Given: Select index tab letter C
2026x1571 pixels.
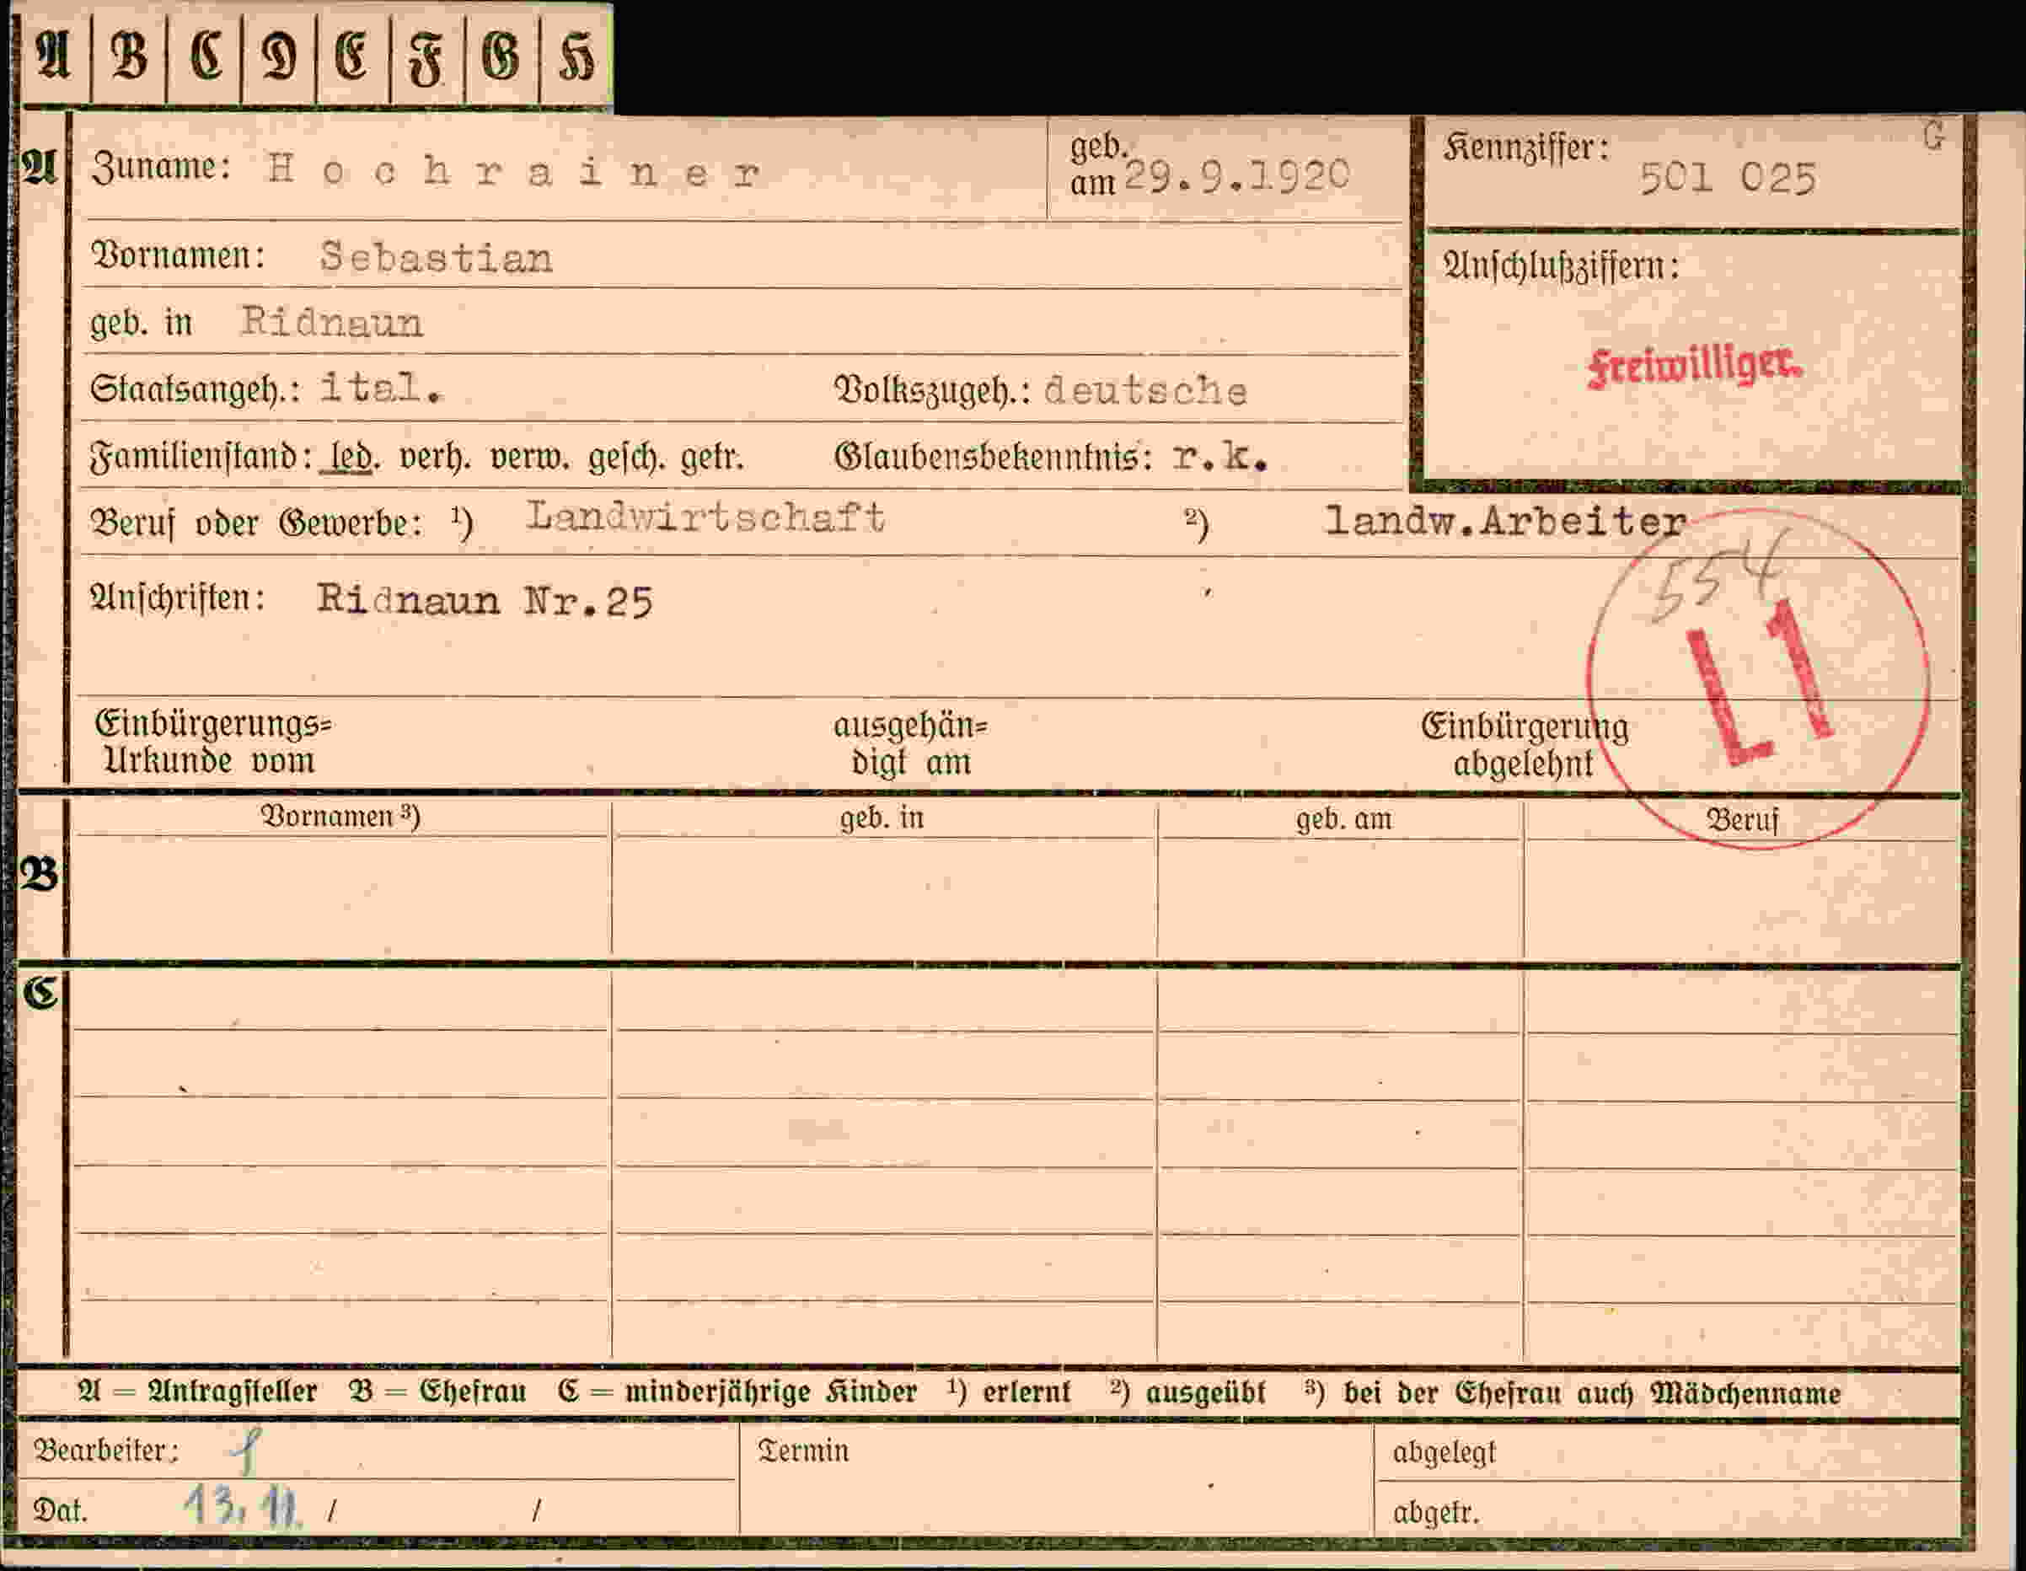Looking at the screenshot, I should [x=205, y=56].
